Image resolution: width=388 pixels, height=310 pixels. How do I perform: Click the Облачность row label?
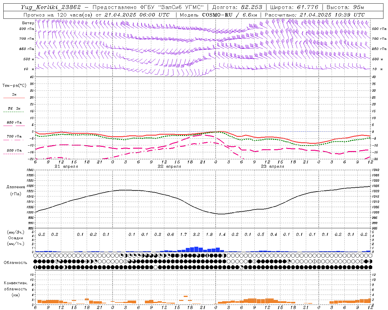15,263
